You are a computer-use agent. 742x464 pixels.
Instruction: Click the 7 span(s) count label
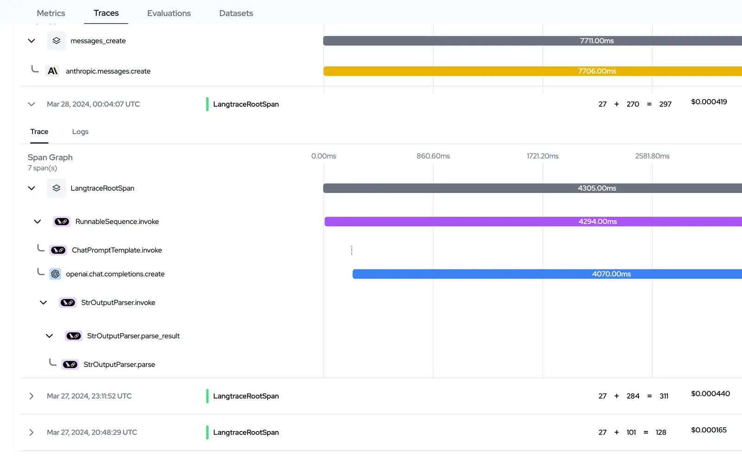[x=42, y=168]
